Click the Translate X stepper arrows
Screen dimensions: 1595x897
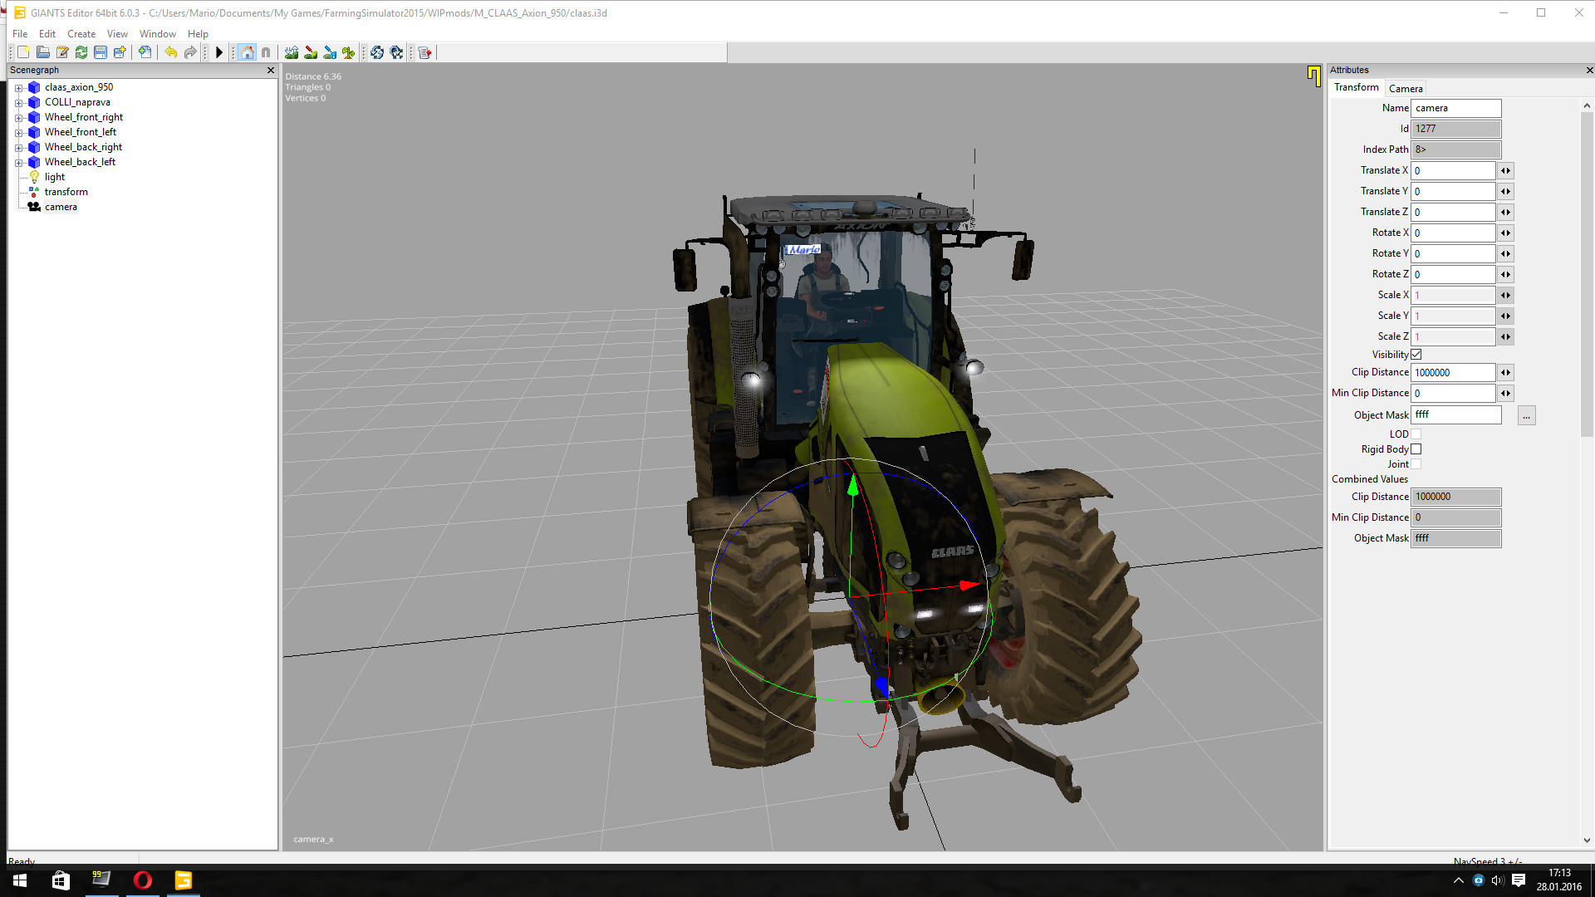[1505, 170]
